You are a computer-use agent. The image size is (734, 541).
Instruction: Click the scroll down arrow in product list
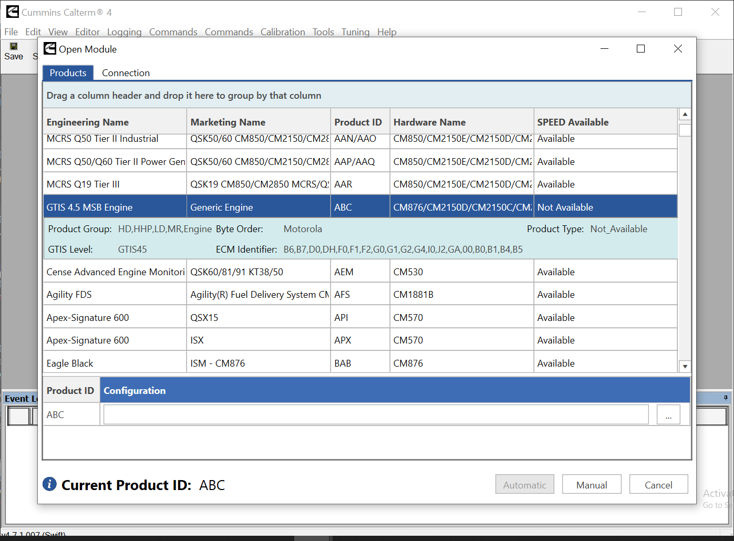click(x=684, y=366)
